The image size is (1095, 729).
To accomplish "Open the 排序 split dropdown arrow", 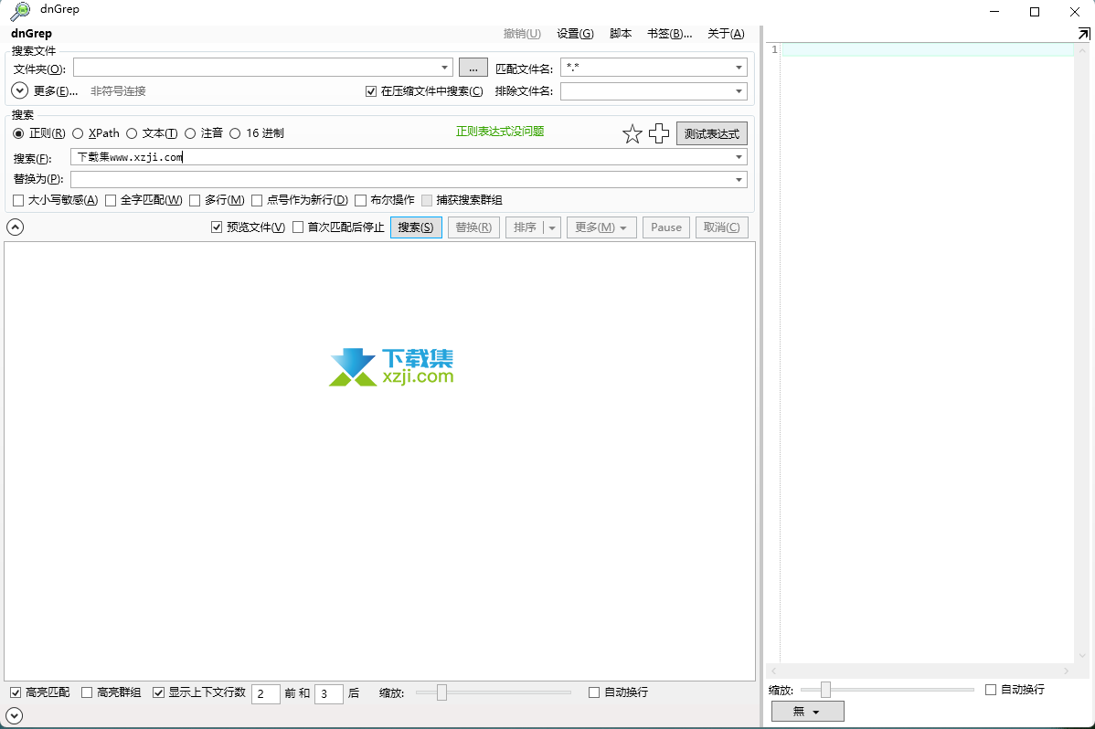I will coord(552,227).
